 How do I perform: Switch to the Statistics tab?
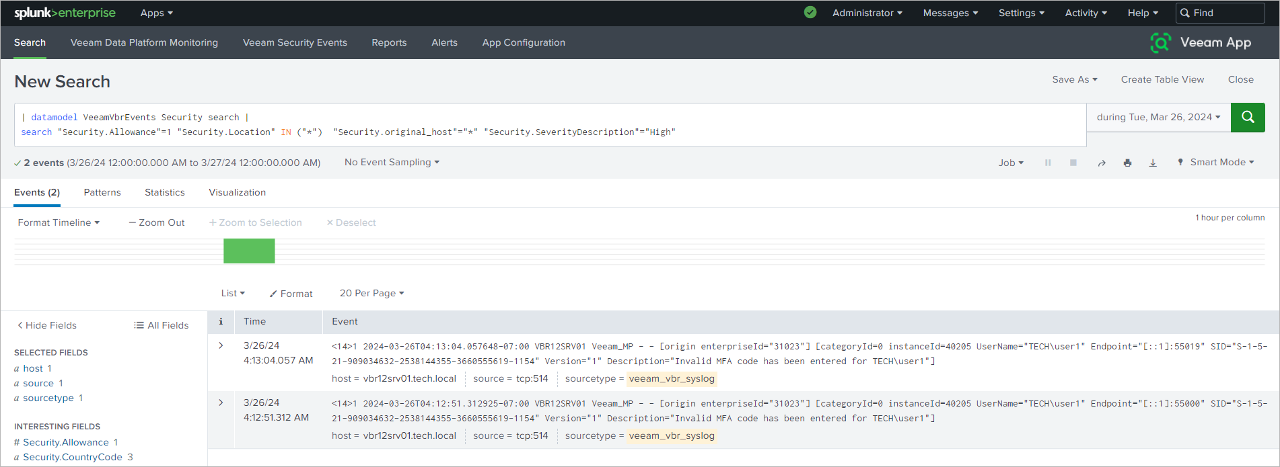(x=164, y=192)
